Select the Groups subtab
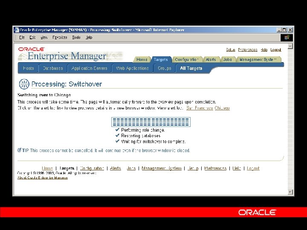This screenshot has width=307, height=230. click(x=165, y=68)
